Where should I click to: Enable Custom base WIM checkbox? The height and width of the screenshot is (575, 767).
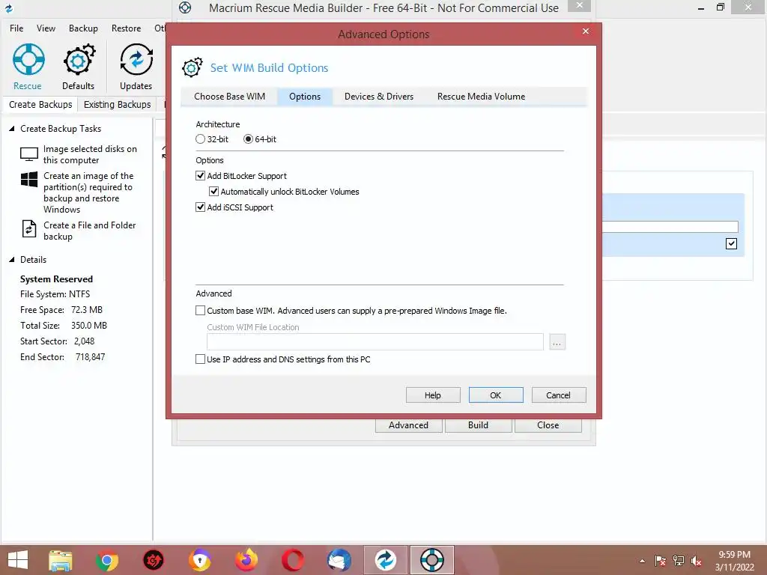click(200, 311)
